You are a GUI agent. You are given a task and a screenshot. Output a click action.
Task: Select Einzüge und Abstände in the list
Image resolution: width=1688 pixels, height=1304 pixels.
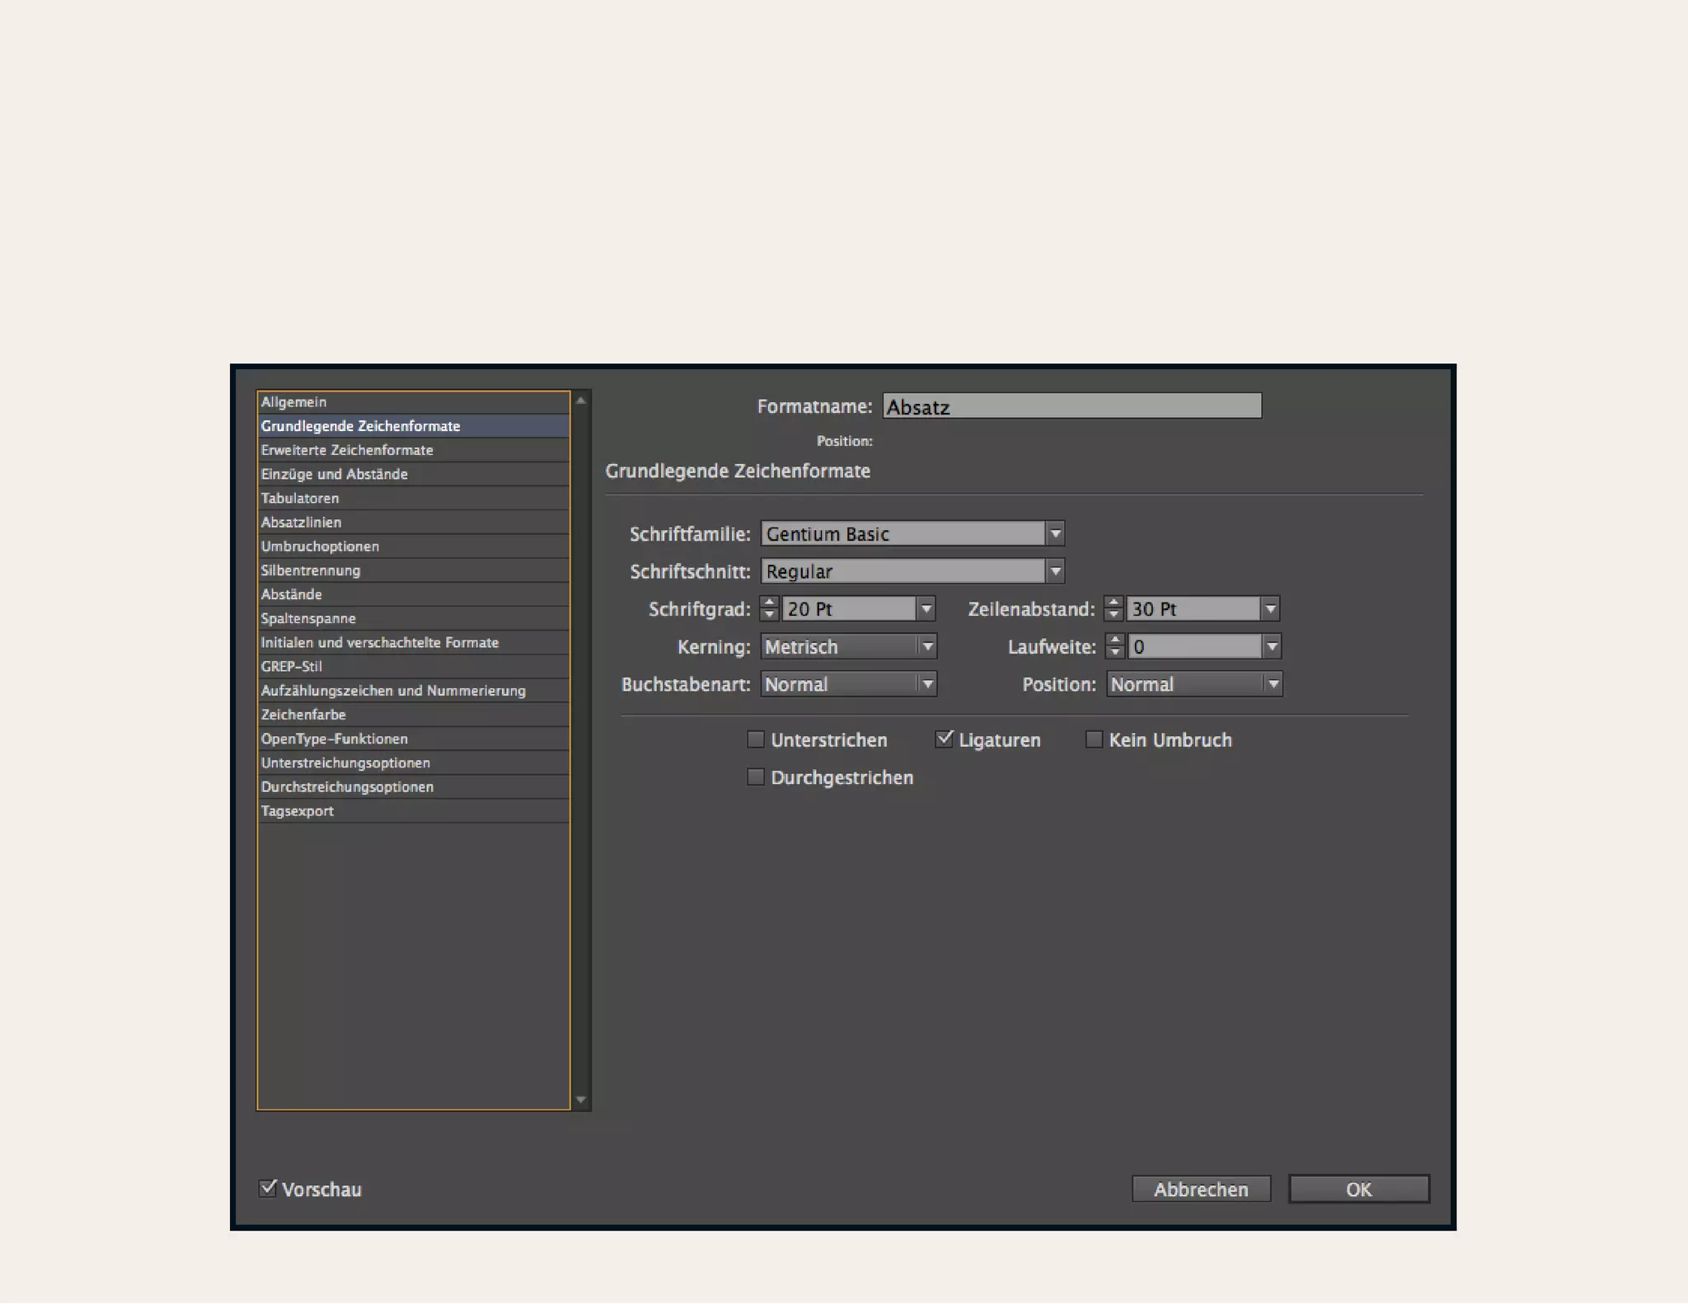[x=334, y=474]
